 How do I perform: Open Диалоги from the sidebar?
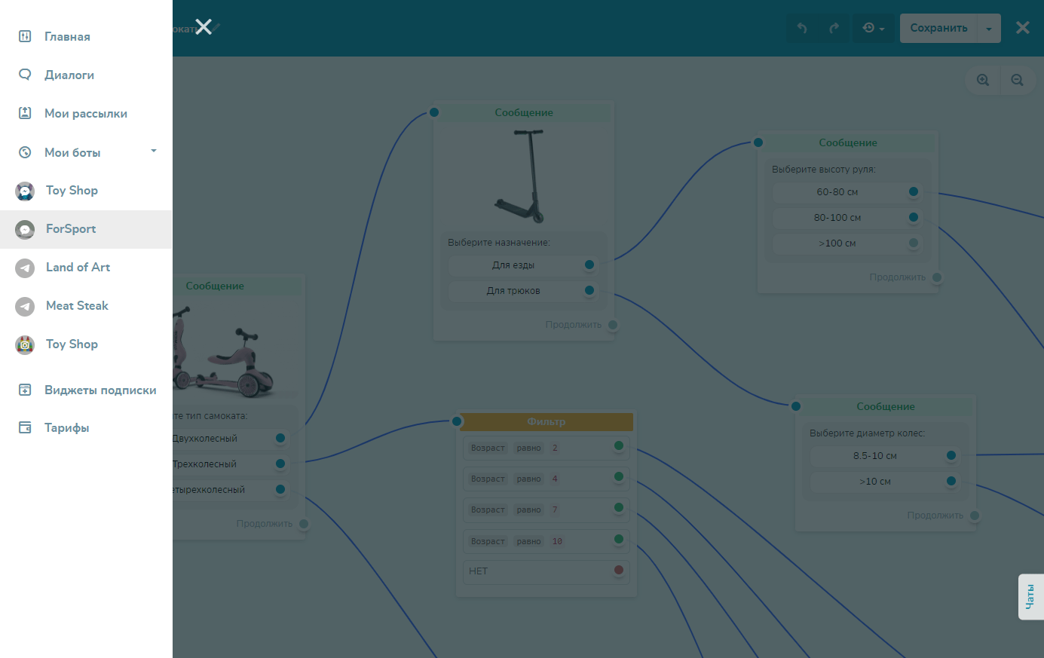click(69, 75)
